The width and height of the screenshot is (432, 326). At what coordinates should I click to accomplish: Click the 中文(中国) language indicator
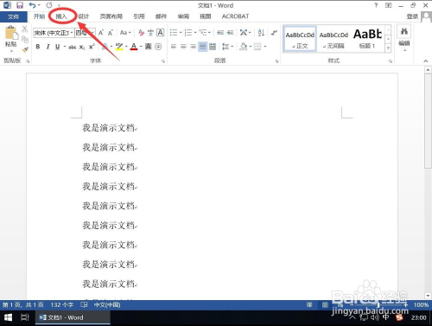(x=107, y=305)
